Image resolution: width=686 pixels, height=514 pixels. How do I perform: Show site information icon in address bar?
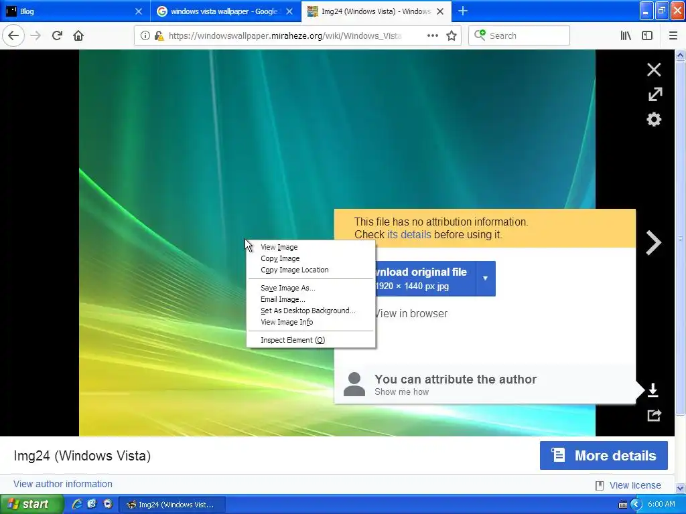pyautogui.click(x=145, y=35)
